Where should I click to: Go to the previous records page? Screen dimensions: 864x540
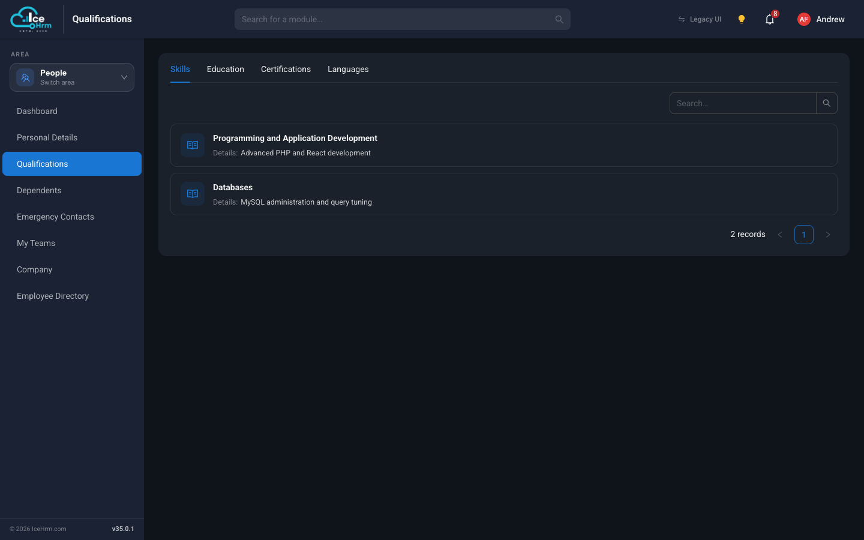point(780,235)
